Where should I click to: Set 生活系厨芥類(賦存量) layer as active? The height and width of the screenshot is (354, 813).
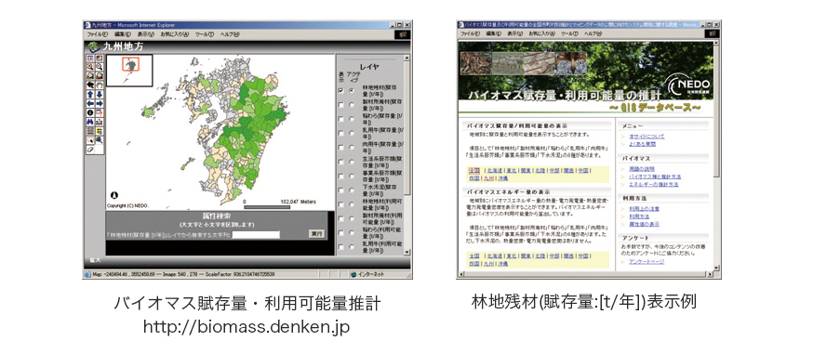(352, 162)
